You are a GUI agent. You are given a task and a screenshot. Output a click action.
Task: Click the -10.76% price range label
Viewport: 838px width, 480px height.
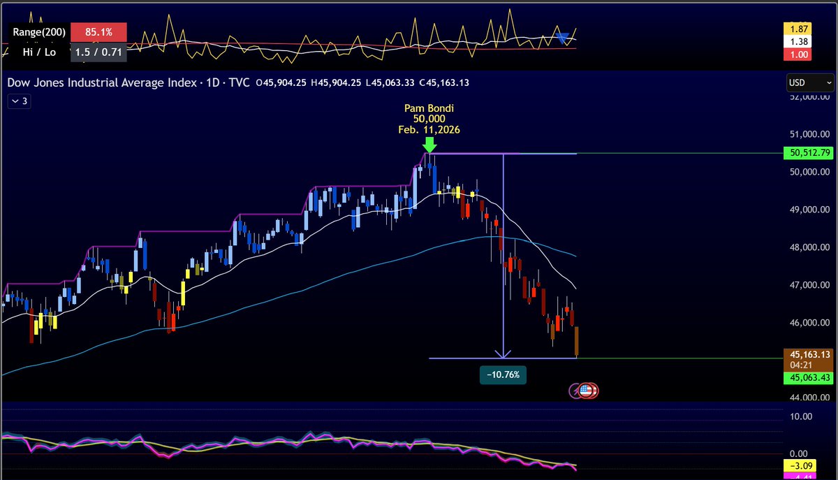(503, 375)
